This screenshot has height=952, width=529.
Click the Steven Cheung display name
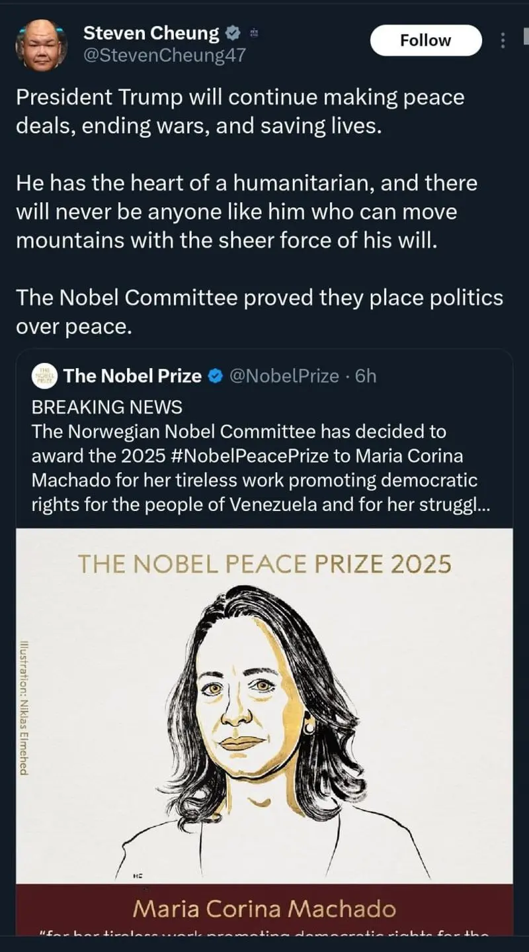pos(151,32)
